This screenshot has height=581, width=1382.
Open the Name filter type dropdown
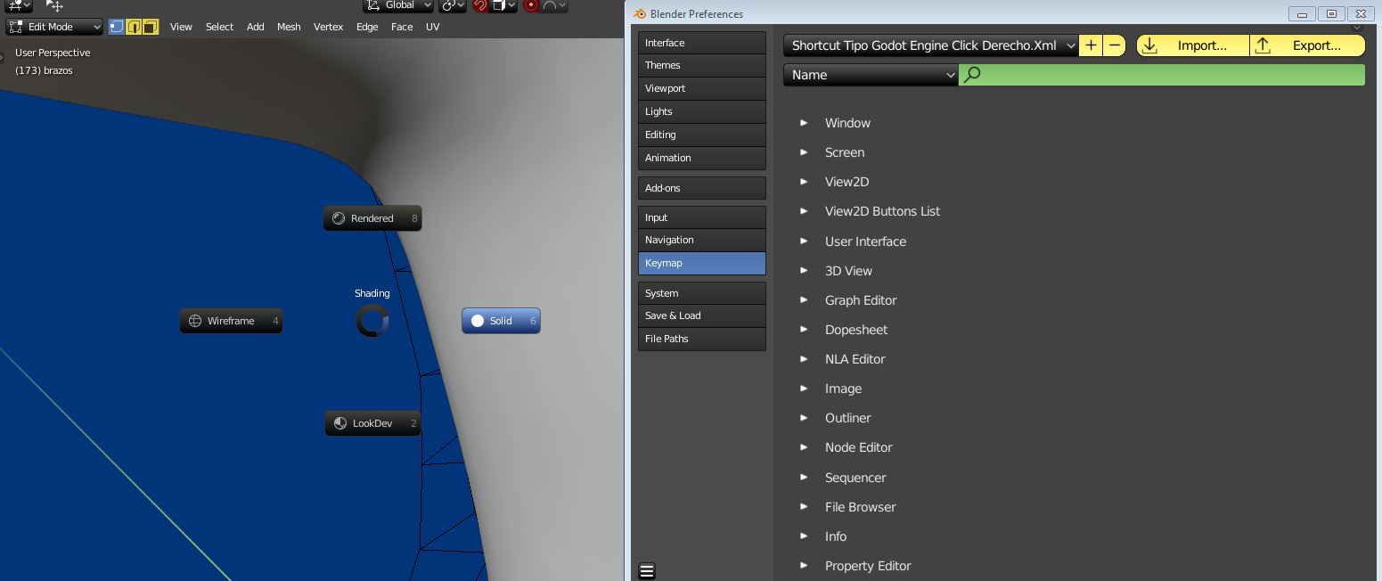click(x=871, y=75)
